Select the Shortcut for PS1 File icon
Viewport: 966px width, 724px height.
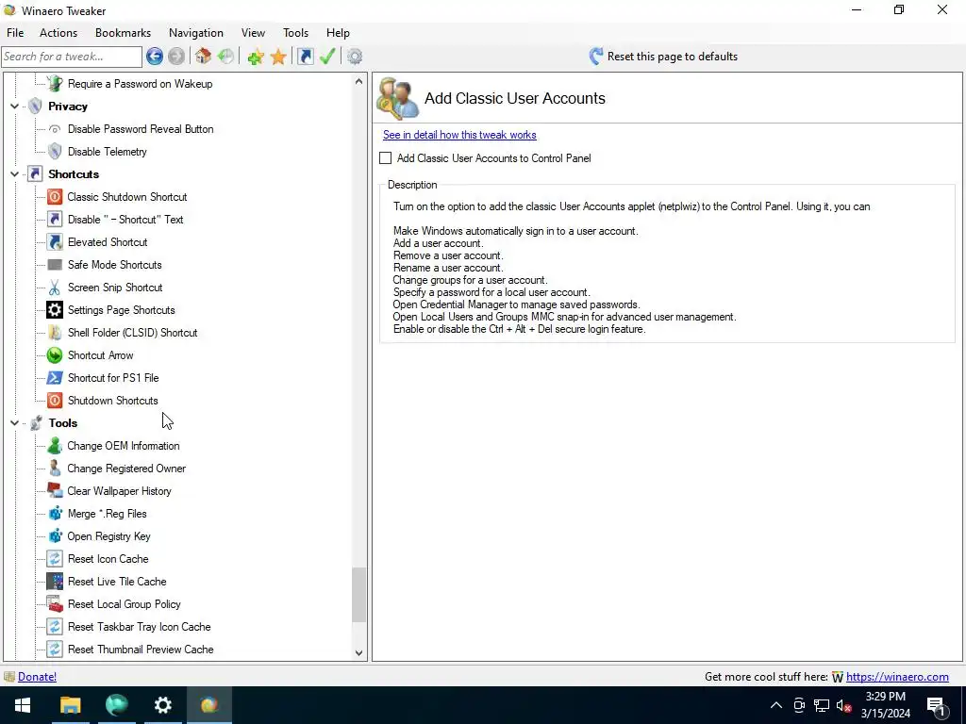point(55,378)
